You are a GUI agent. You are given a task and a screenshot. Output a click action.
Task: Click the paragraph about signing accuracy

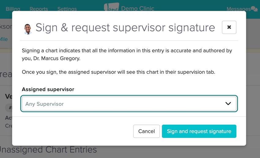pos(127,54)
